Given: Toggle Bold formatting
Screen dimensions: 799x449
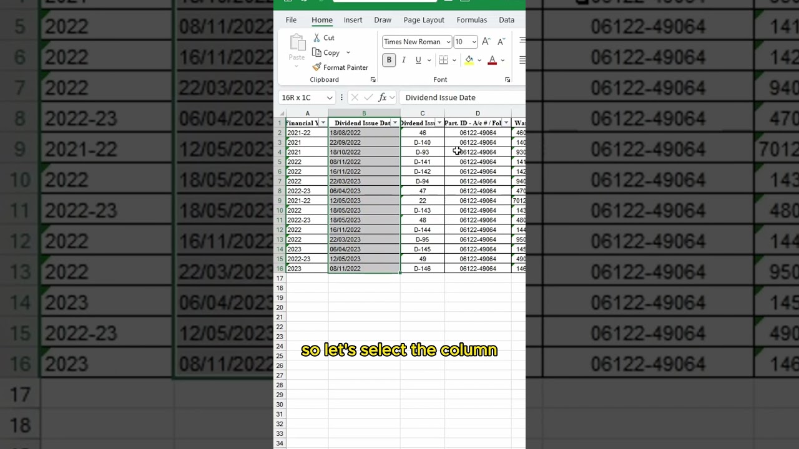Looking at the screenshot, I should [389, 60].
